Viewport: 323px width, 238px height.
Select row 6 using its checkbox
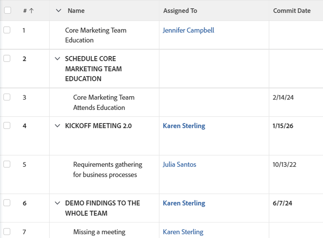pos(7,203)
